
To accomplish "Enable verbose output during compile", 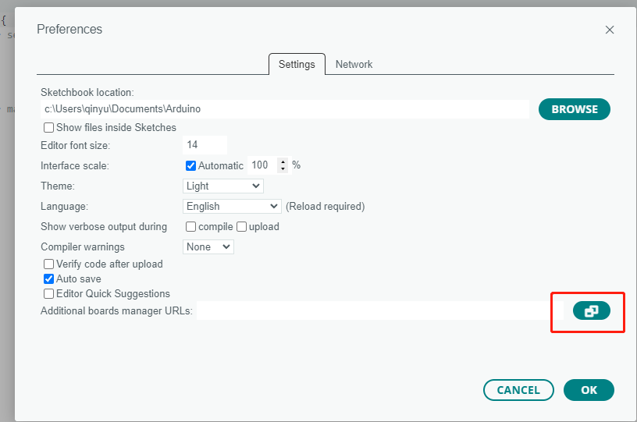I will pos(190,227).
